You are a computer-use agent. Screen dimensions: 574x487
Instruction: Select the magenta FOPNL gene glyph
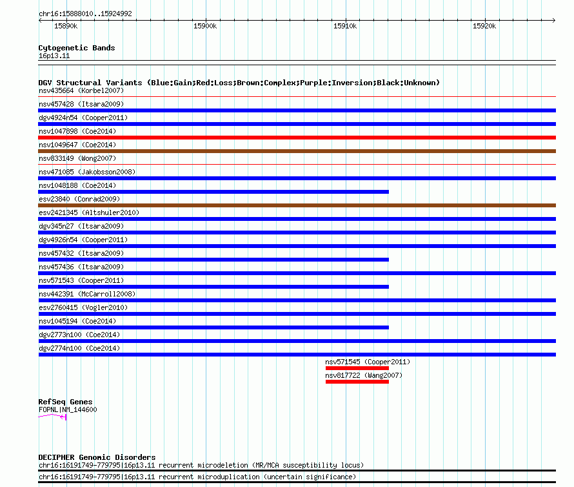pos(52,417)
